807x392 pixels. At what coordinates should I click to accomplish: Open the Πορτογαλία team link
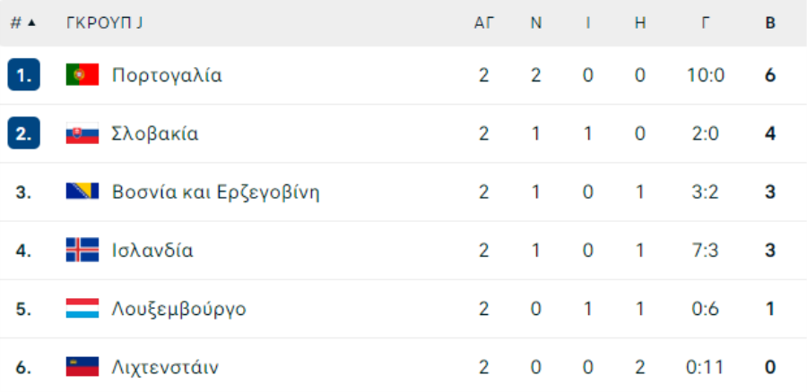(x=168, y=75)
